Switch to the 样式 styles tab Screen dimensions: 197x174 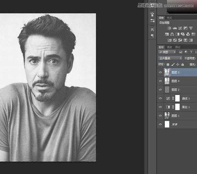tap(169, 17)
